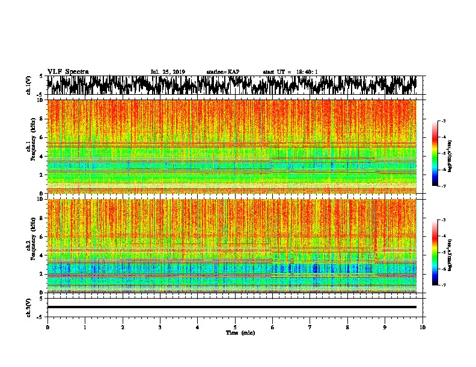Click the "station=KAP" header label
The height and width of the screenshot is (367, 476).
tap(223, 72)
